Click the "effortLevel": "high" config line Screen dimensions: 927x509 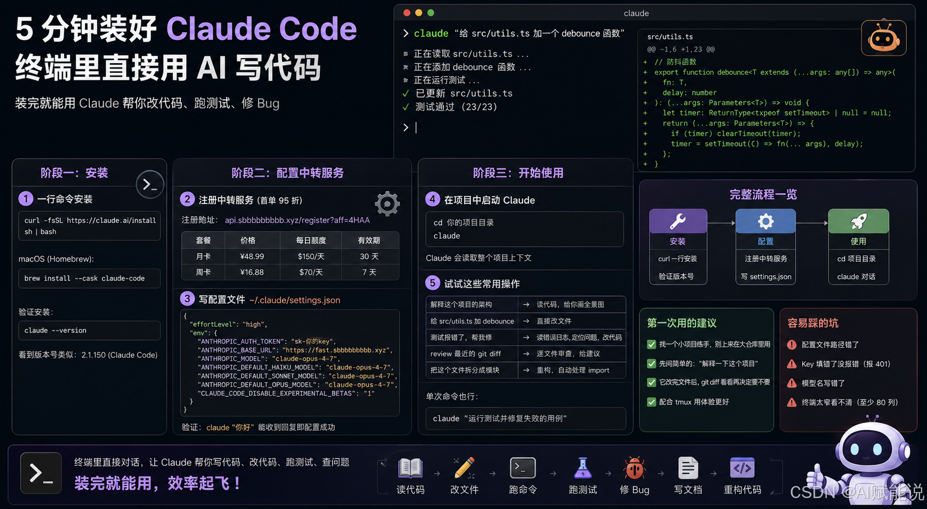[228, 325]
